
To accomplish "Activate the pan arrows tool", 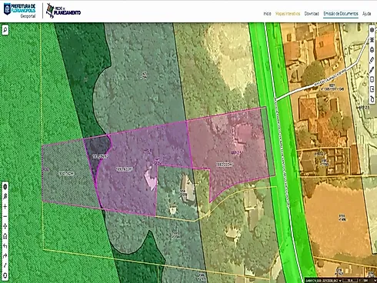I will tap(5, 226).
